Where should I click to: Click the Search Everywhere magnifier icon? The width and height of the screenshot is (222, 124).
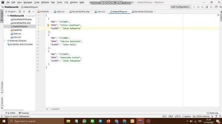[x=221, y=7]
